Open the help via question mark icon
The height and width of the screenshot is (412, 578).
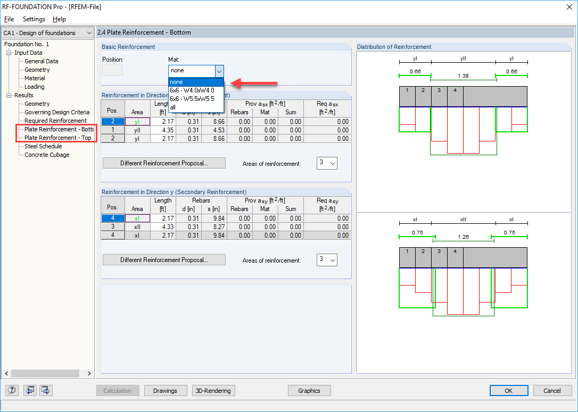[x=11, y=390]
